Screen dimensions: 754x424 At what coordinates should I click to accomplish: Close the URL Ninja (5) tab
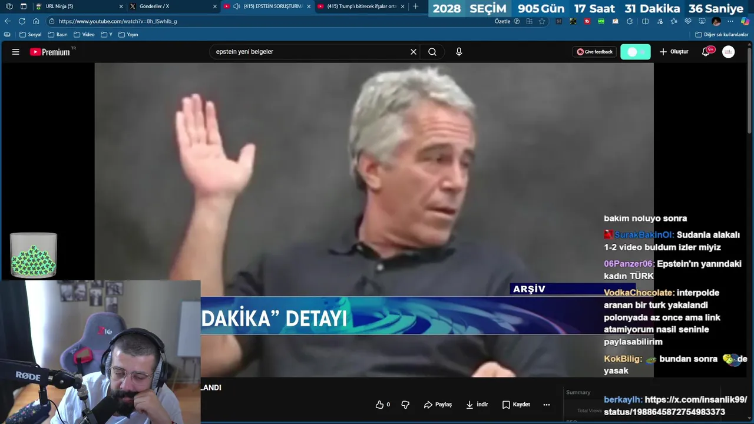click(121, 6)
